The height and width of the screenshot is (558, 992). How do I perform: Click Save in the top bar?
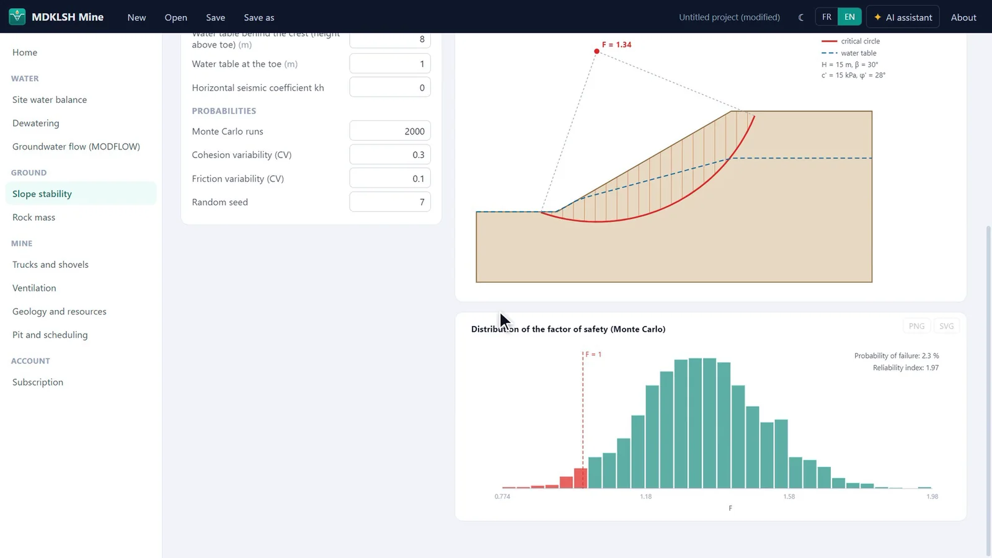point(216,17)
